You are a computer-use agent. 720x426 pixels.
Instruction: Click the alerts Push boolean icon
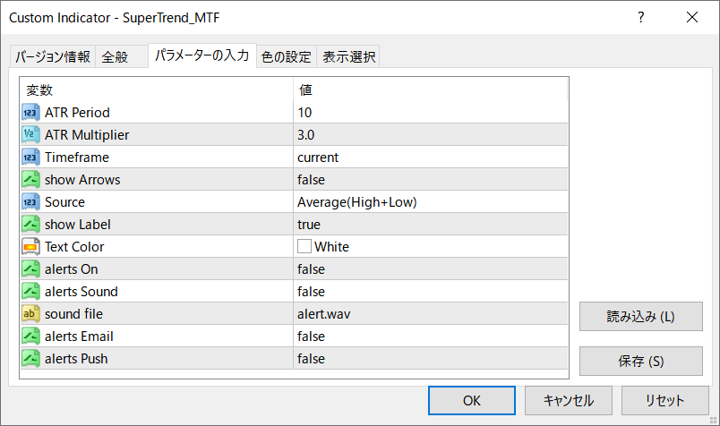point(30,359)
